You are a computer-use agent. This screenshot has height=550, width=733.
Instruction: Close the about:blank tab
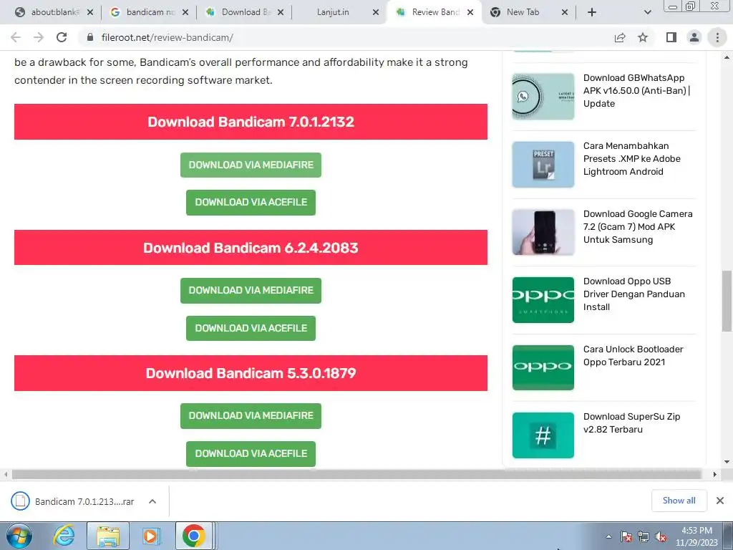[90, 12]
